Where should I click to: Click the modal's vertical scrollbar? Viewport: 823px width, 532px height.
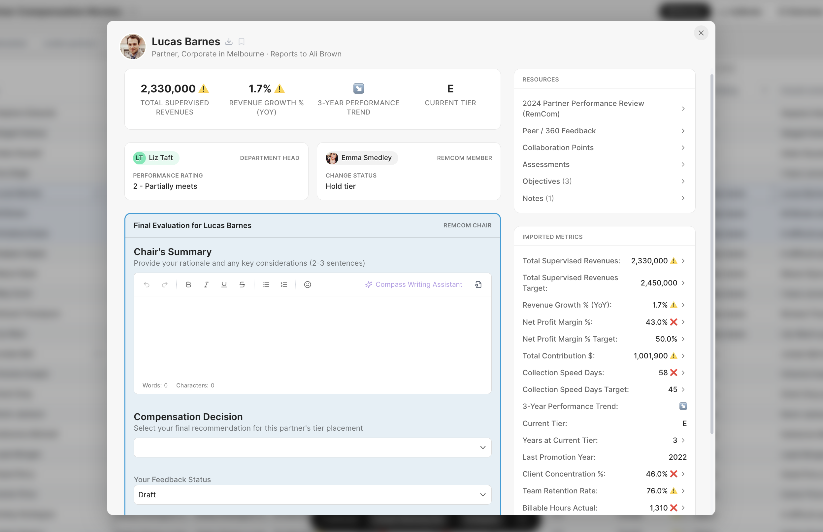click(x=711, y=254)
